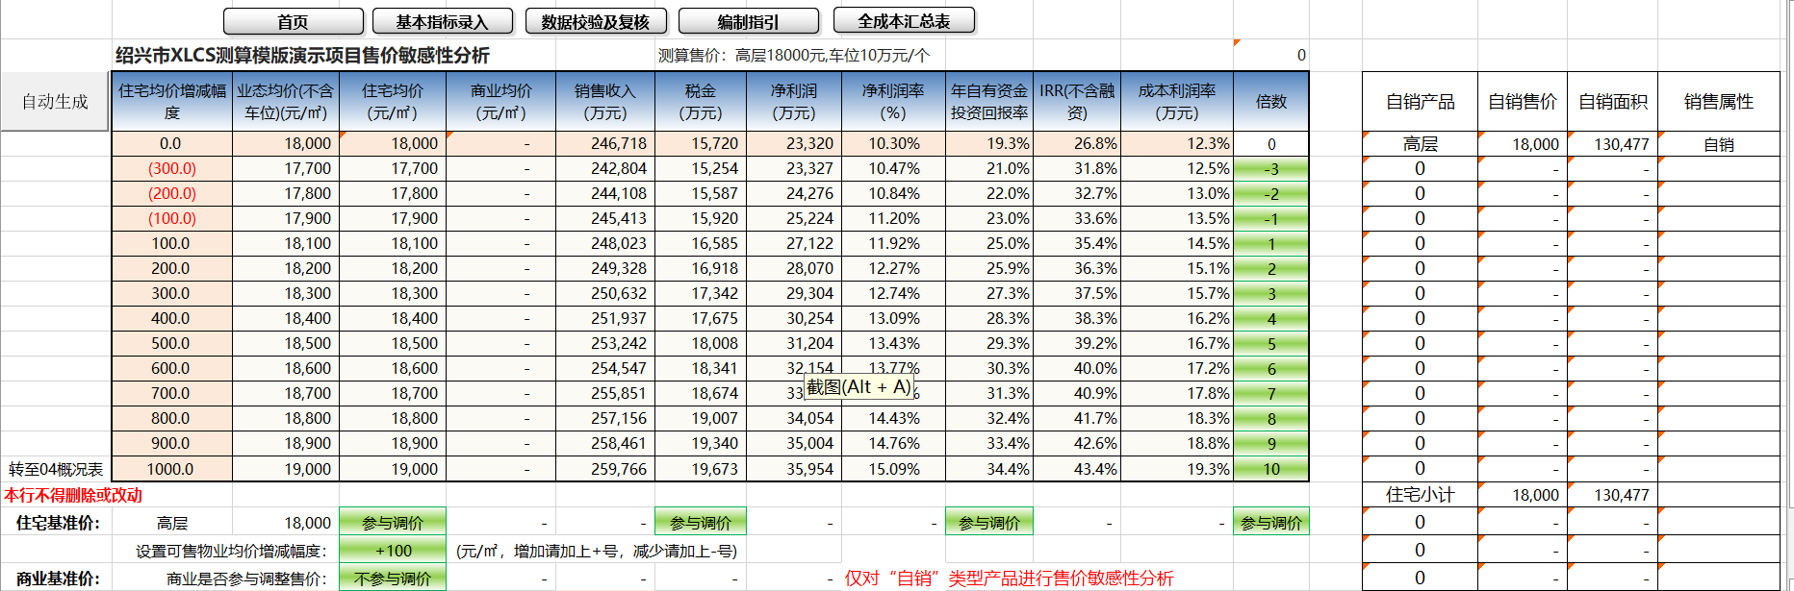Screen dimensions: 1794x591
Task: Click the IRR(不含融资) column header
Action: pos(1076,101)
